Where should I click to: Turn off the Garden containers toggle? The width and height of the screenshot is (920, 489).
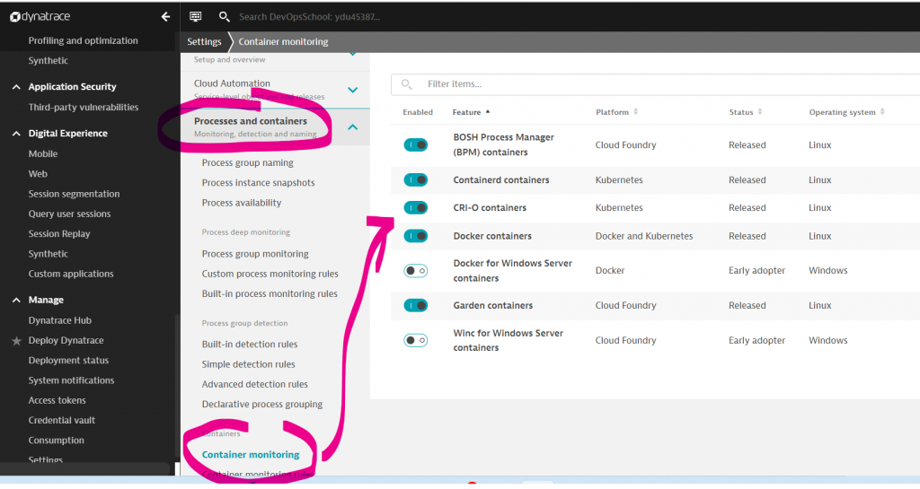[415, 305]
